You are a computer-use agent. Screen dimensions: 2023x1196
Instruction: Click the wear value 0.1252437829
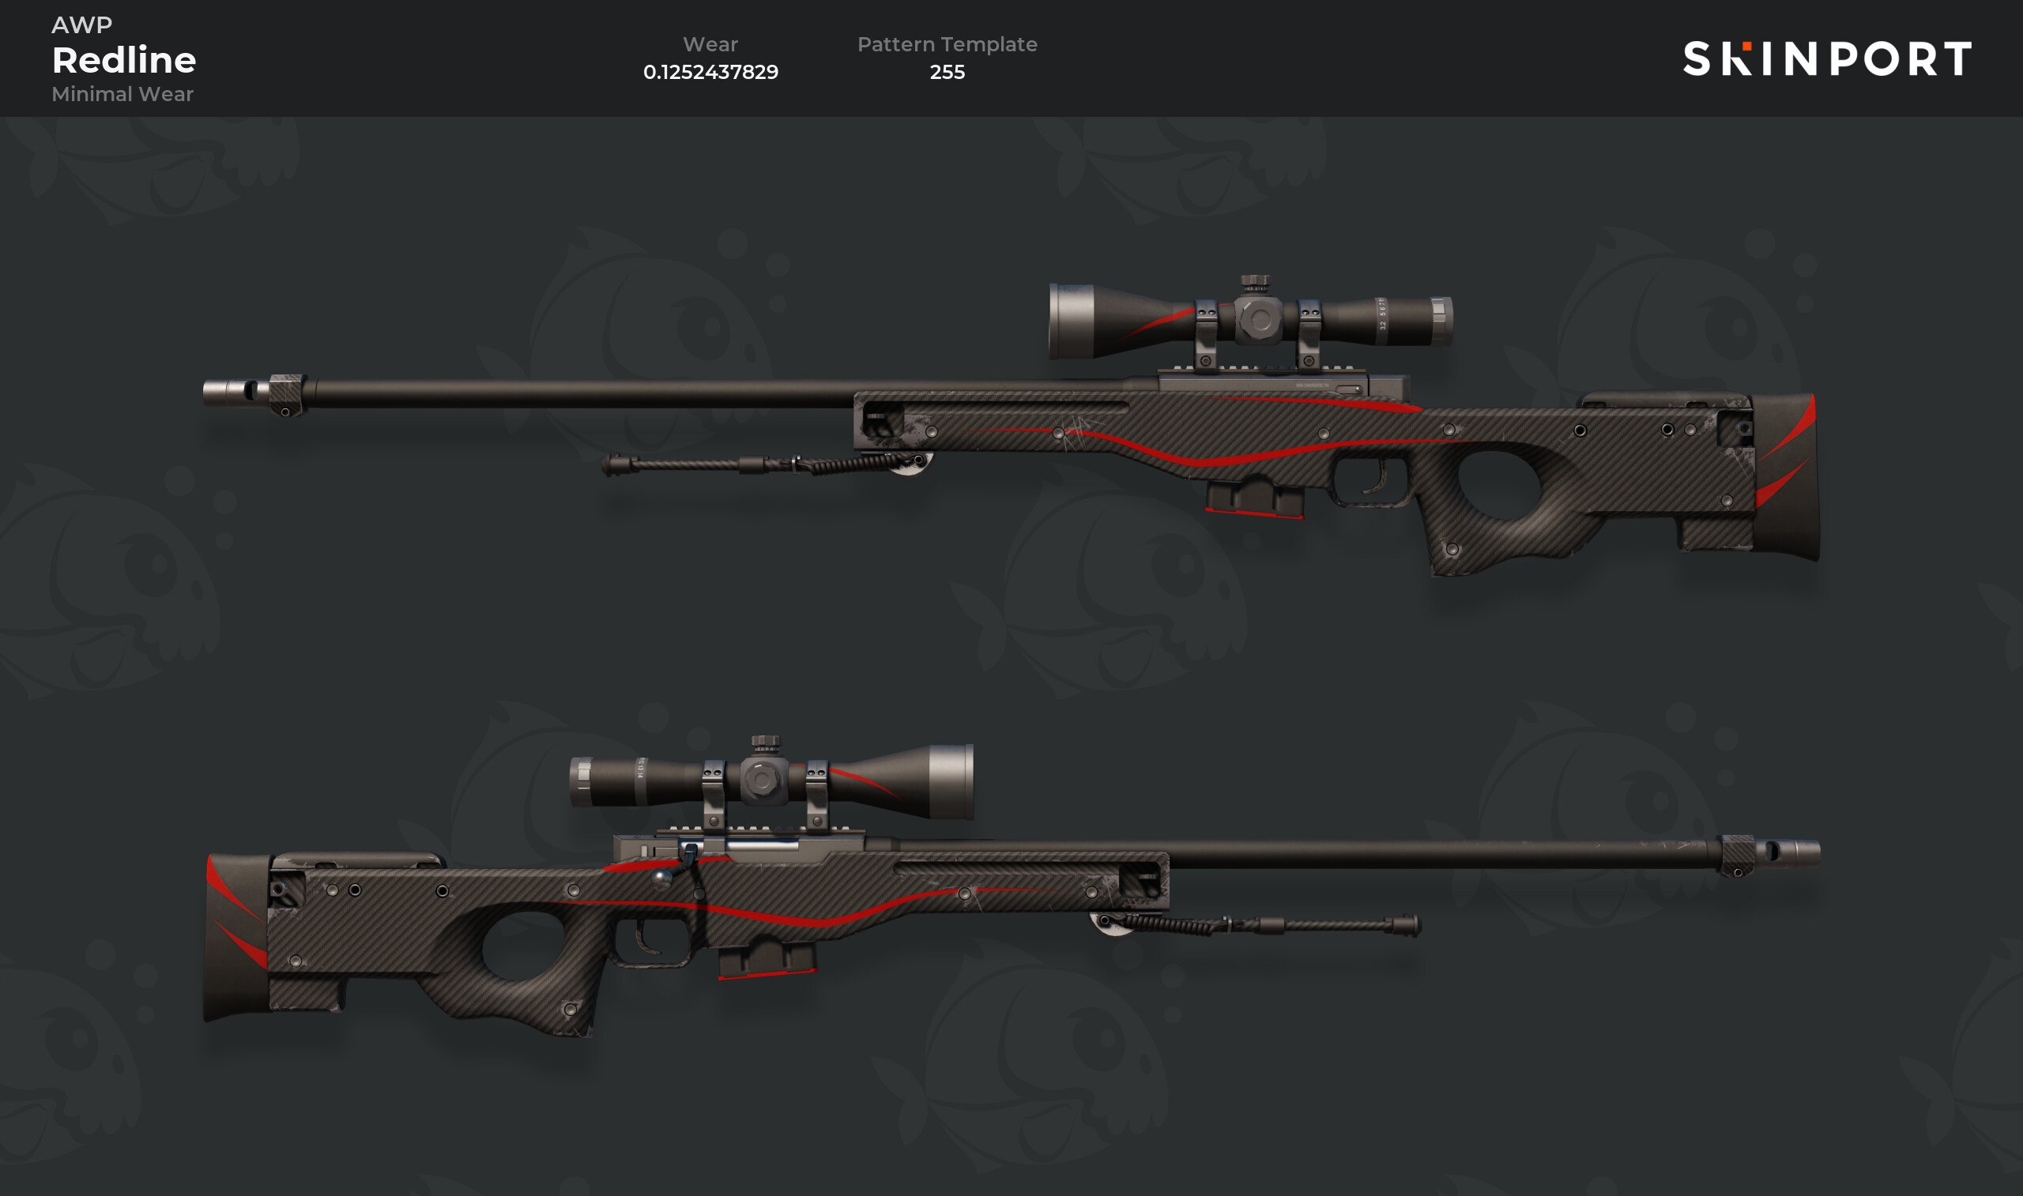coord(711,72)
